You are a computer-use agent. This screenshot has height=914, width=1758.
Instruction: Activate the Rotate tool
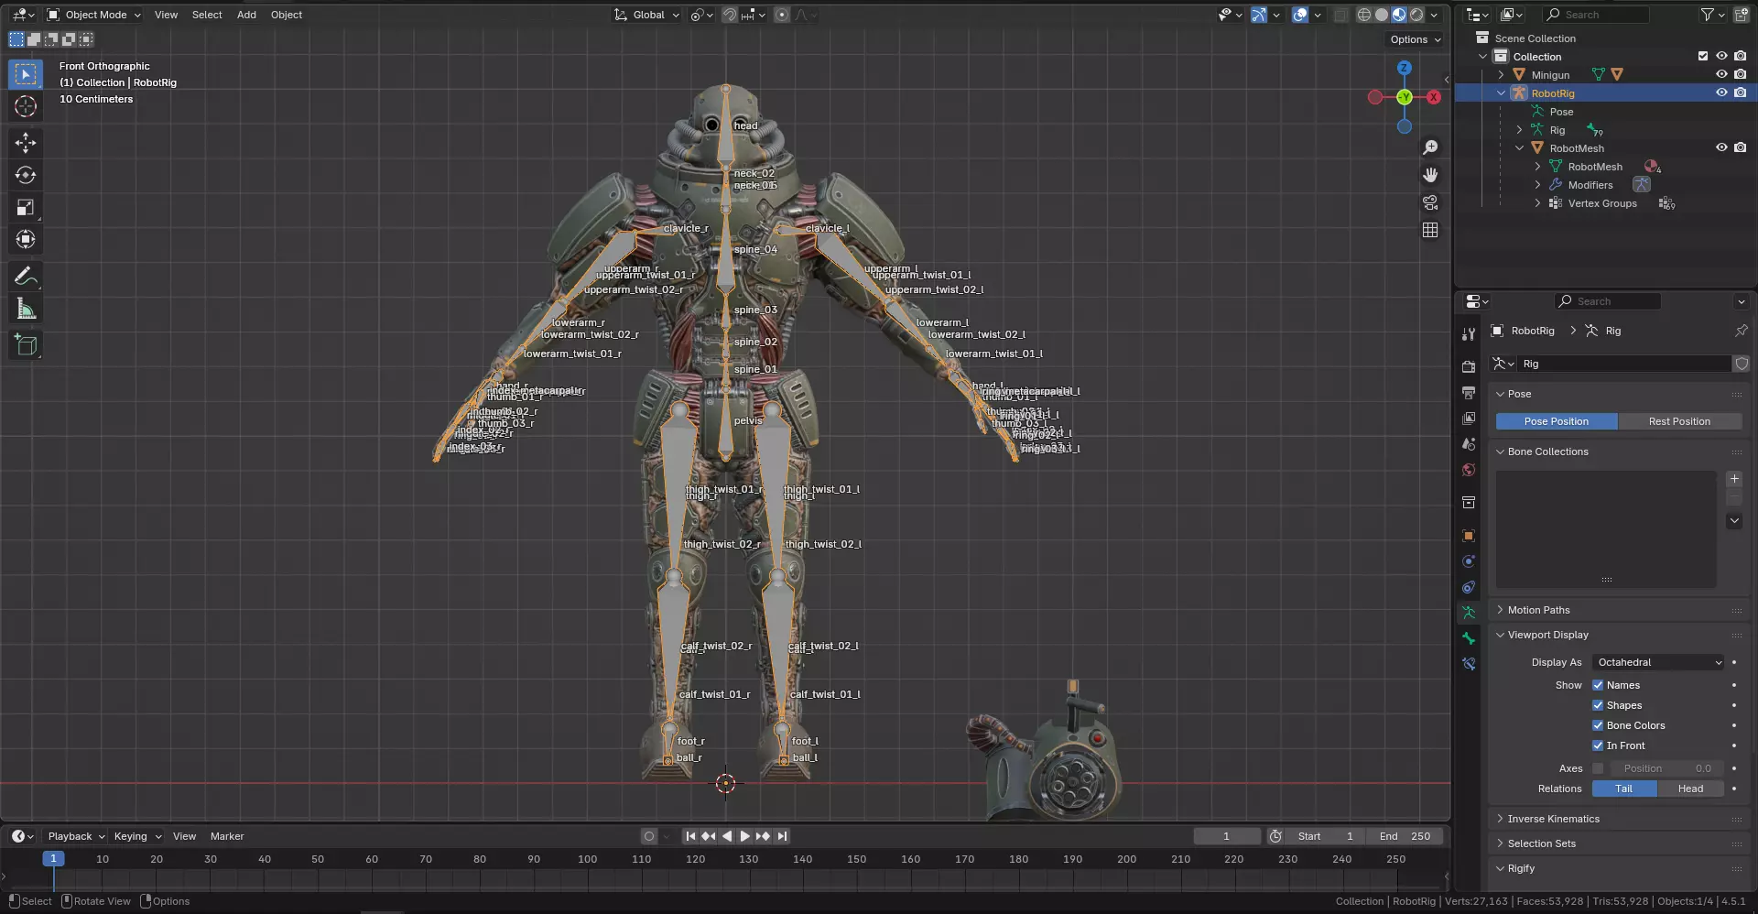pos(26,175)
